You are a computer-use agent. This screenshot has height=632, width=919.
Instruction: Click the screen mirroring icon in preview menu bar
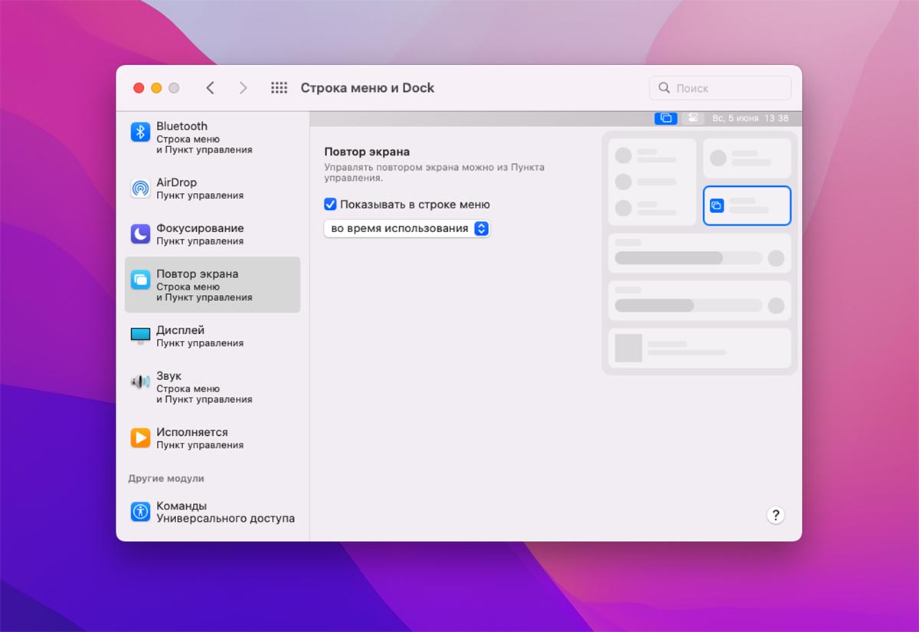pyautogui.click(x=666, y=118)
